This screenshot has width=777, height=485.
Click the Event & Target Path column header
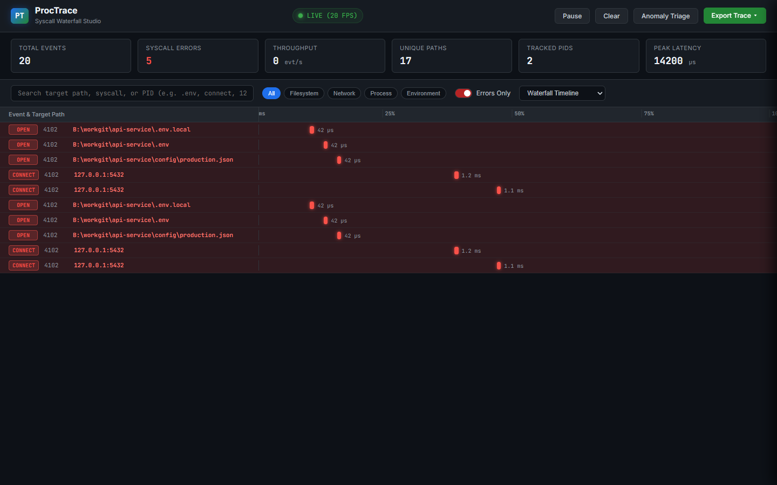37,114
